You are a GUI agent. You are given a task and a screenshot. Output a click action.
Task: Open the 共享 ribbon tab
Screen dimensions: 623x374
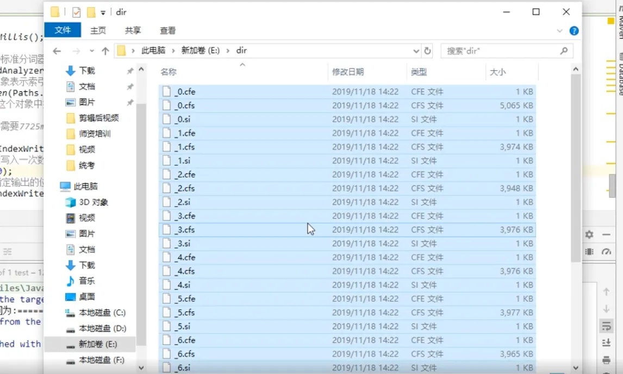[133, 30]
